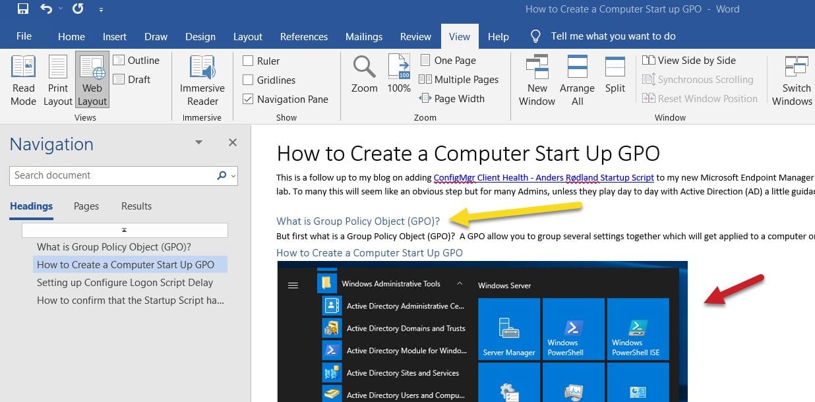Go to 'What is Group Policy Object (GPO)?' heading

114,247
